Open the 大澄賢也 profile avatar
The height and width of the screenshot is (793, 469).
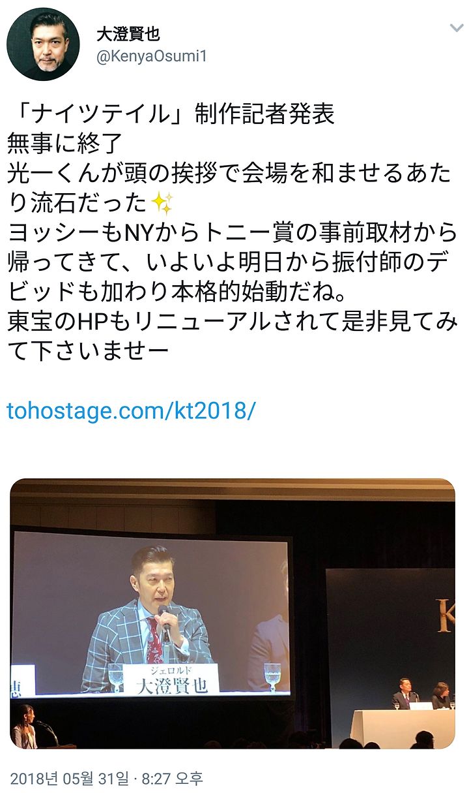point(43,44)
